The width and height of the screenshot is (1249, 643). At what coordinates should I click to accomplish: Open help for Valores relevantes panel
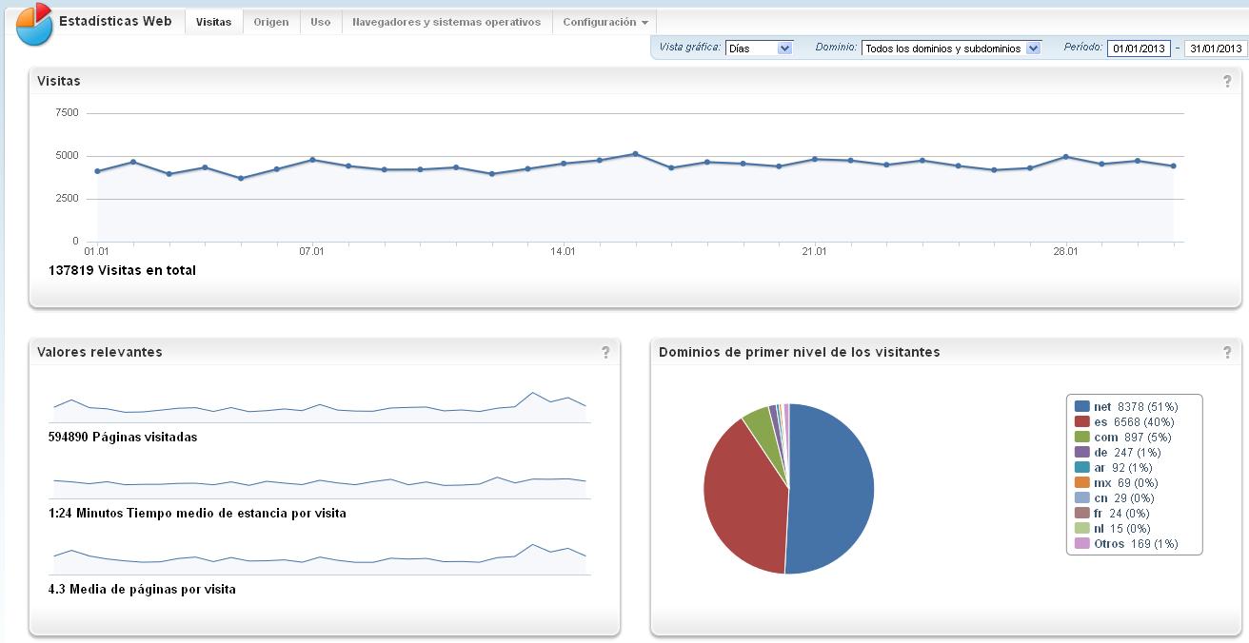(605, 353)
